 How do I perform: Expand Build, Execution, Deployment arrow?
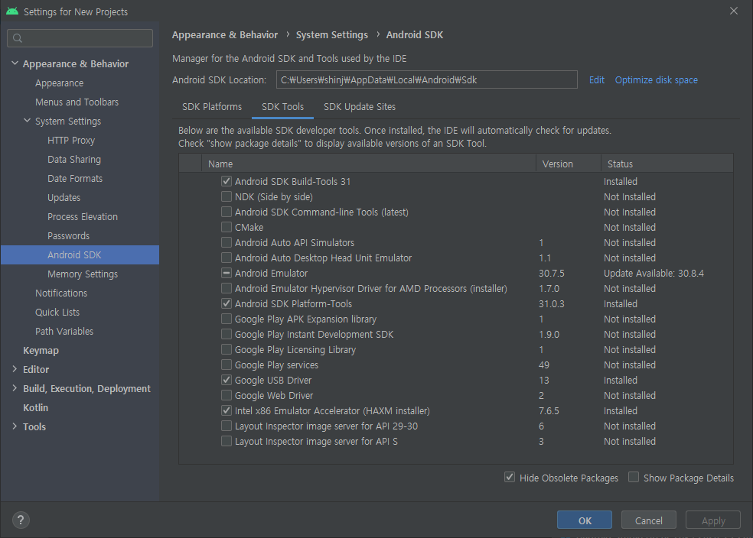coord(15,388)
